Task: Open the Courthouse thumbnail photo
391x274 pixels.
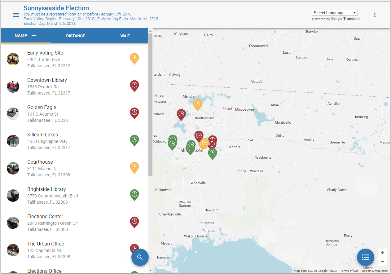Action: pyautogui.click(x=13, y=168)
